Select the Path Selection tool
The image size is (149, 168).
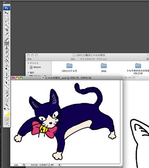[x=6, y=83]
